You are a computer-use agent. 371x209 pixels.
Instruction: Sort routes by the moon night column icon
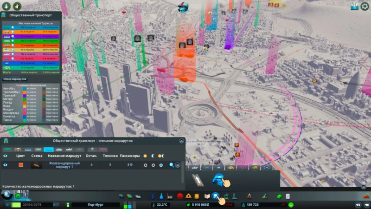153,156
